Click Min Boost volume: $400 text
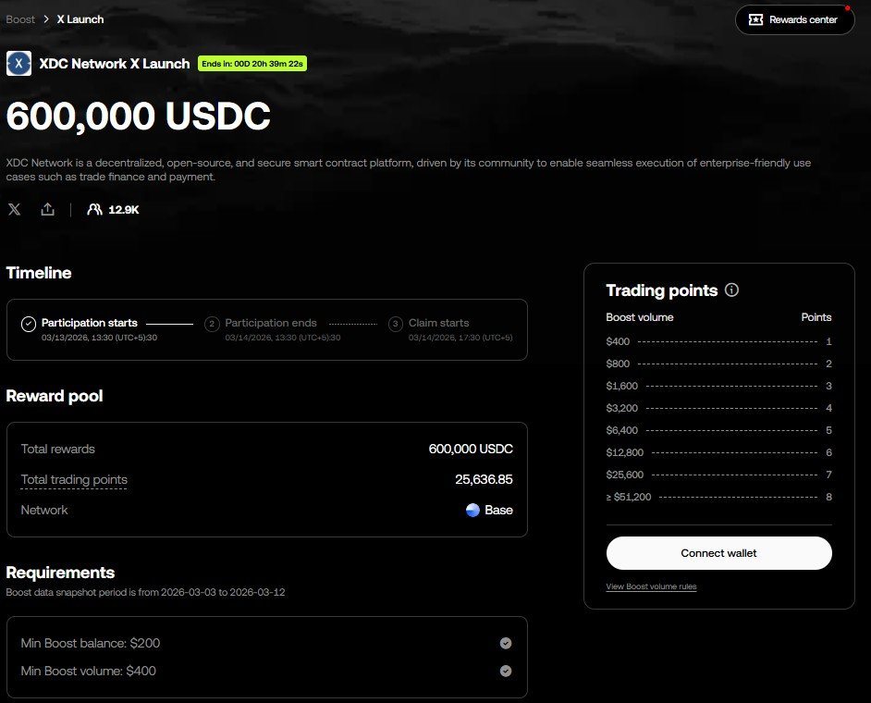 tap(89, 671)
